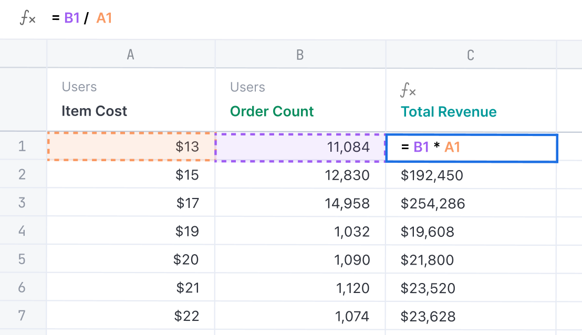Select the Order Count column title
The image size is (582, 335).
pyautogui.click(x=272, y=111)
